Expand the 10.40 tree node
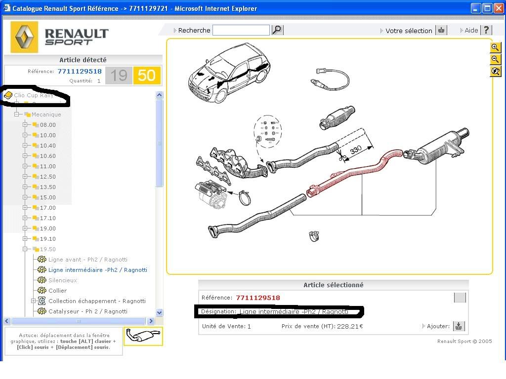Image resolution: width=506 pixels, height=379 pixels. (x=25, y=146)
